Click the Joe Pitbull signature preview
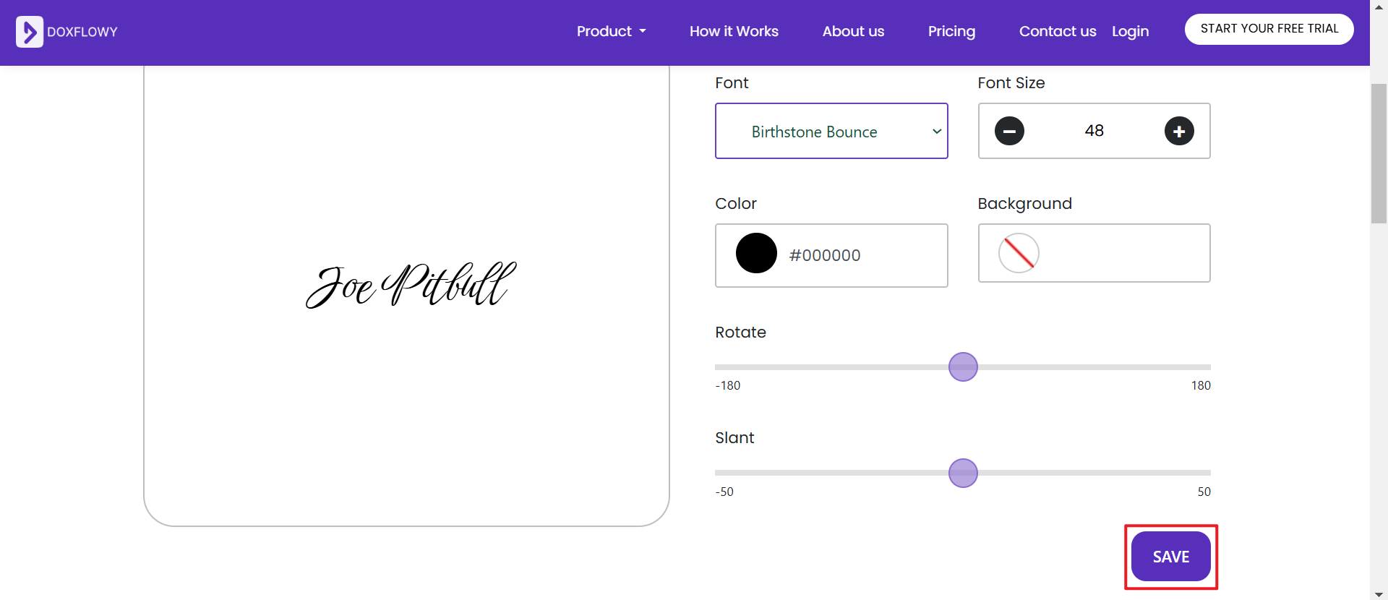This screenshot has height=600, width=1388. [411, 285]
